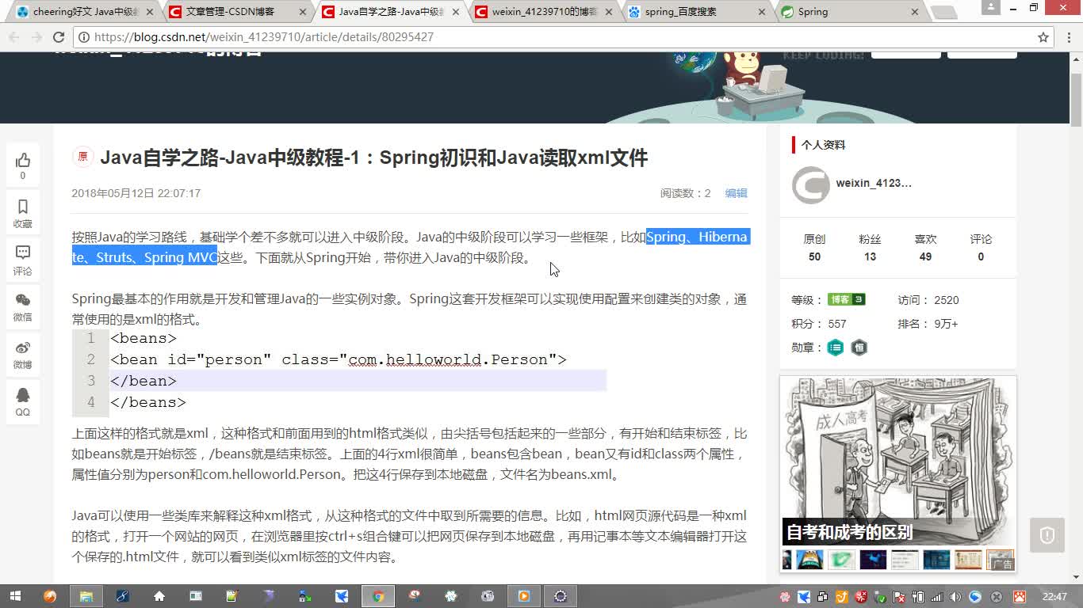The width and height of the screenshot is (1083, 608).
Task: Click the thumbs-up like icon
Action: pos(22,161)
